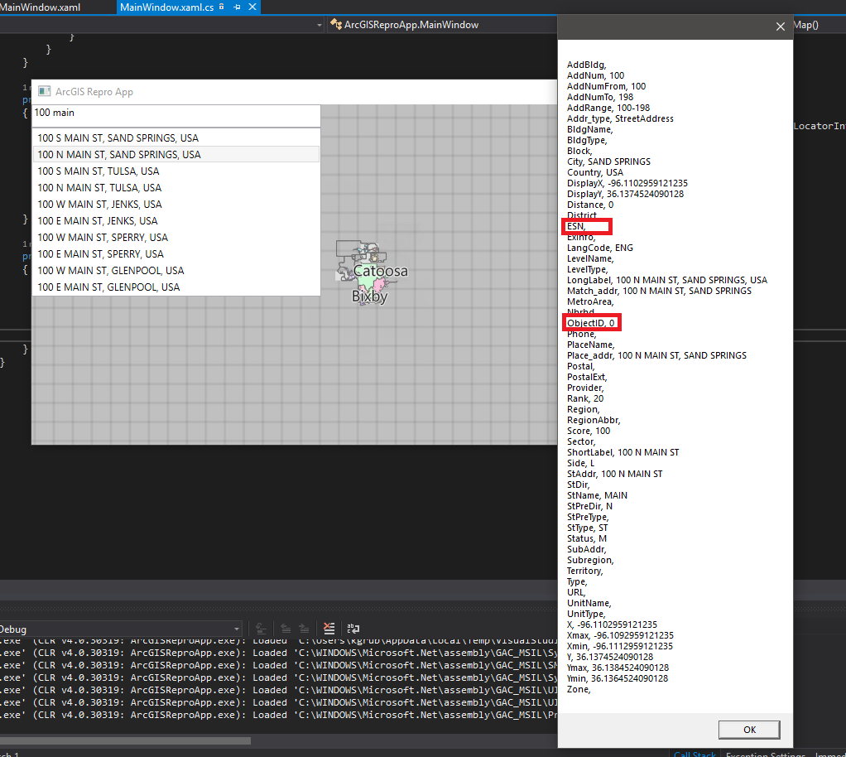
Task: Select the MainWindow.xaml.cs tab
Action: click(x=166, y=7)
